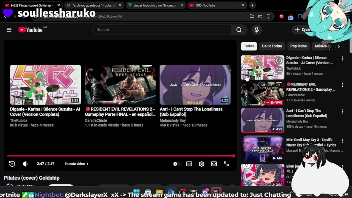Close the archivos guardados tab
Viewport: 352px width, 198px height.
120,5
